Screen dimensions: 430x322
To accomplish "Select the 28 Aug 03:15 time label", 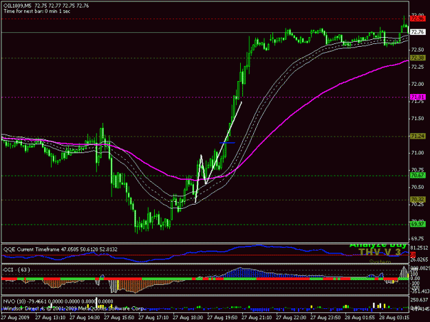I will click(x=394, y=318).
